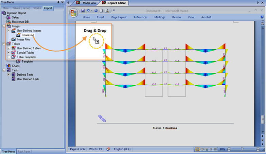
Task: Open the Task Pane bottom tab
Action: click(x=24, y=151)
